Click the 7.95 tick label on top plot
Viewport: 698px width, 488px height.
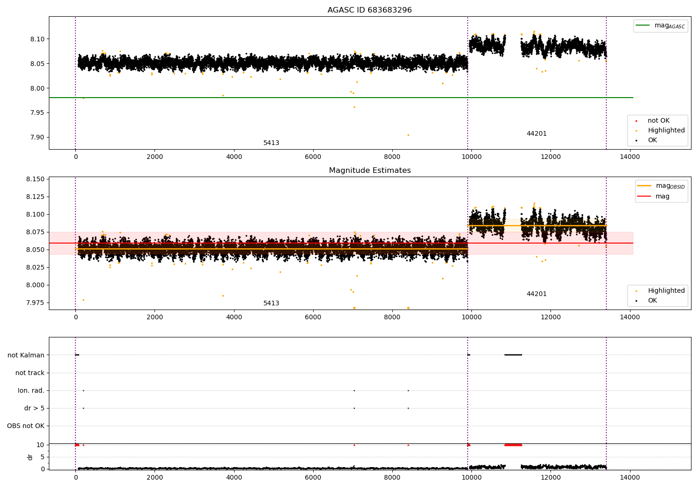pos(38,113)
